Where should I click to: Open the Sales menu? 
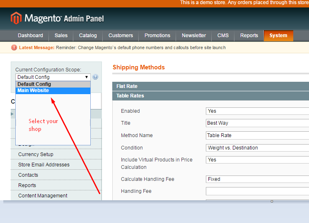pos(61,36)
